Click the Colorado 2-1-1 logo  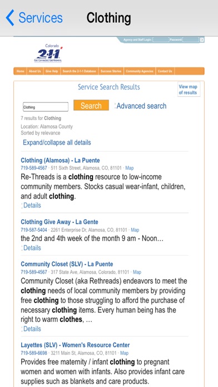(48, 53)
